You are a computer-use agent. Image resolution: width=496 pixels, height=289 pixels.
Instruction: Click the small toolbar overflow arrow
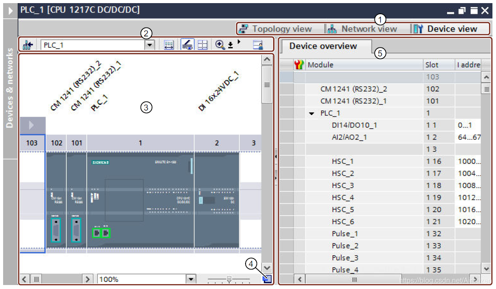(239, 42)
